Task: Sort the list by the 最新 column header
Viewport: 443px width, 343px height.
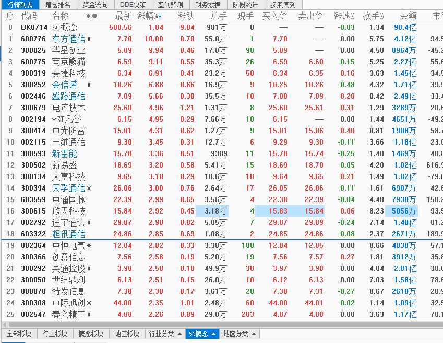Action: (x=124, y=16)
